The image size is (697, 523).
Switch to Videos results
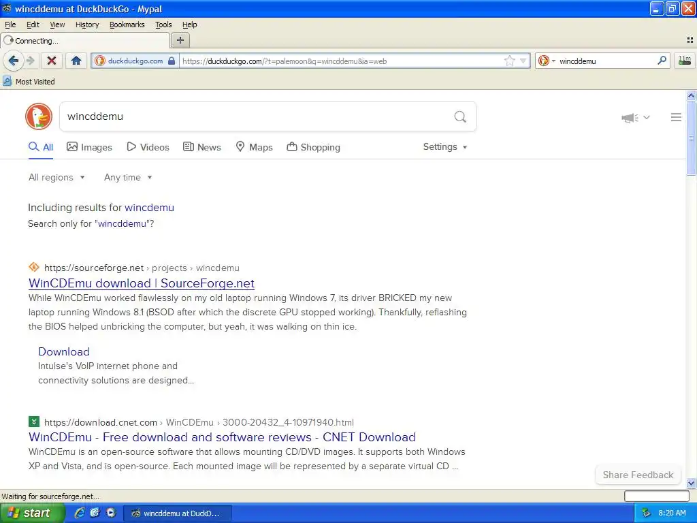point(148,147)
